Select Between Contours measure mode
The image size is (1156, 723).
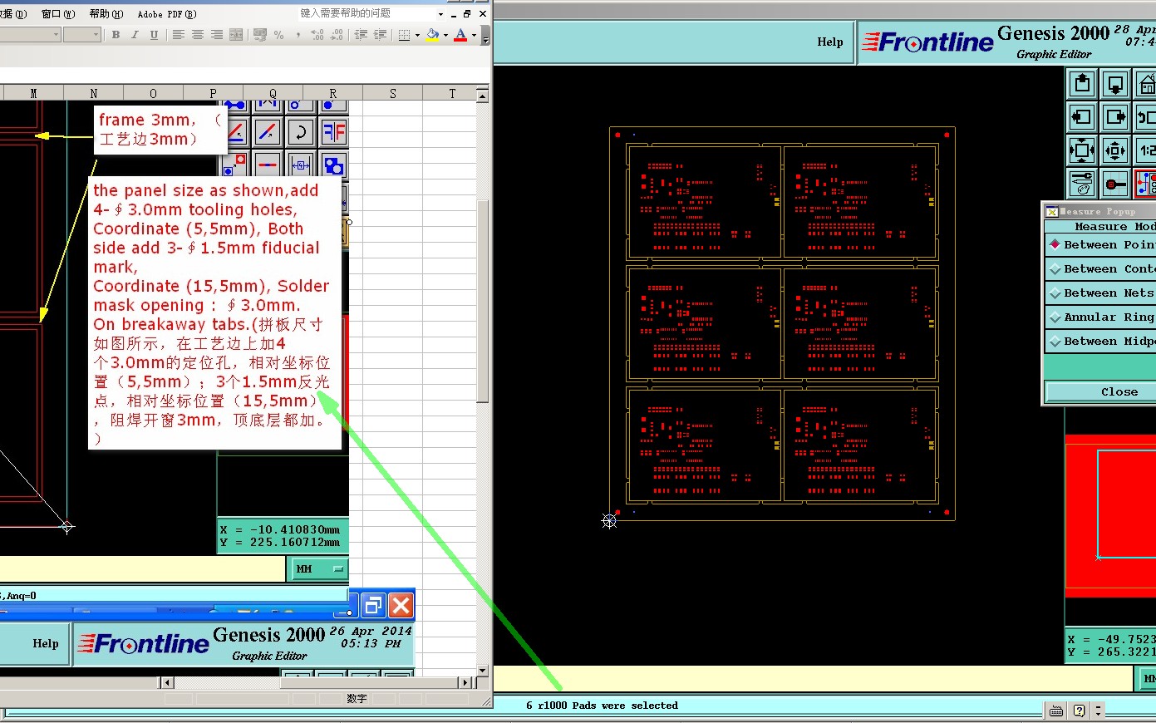(x=1100, y=268)
